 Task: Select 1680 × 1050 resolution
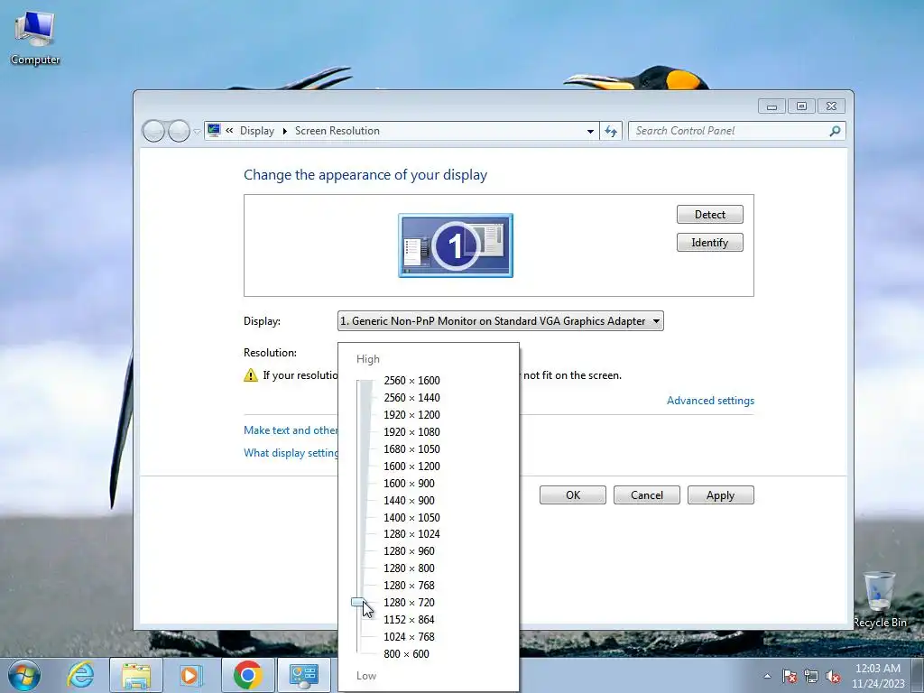coord(411,449)
